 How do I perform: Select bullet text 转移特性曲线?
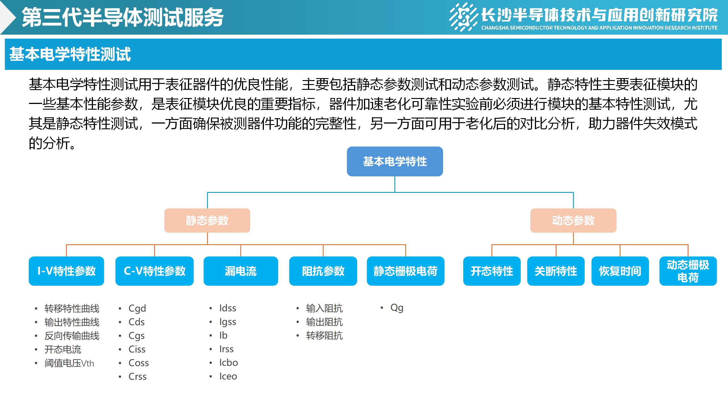click(72, 308)
